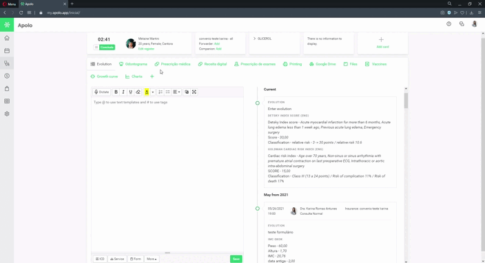Clear formatting with the eraser icon
The image size is (485, 263).
pos(138,92)
